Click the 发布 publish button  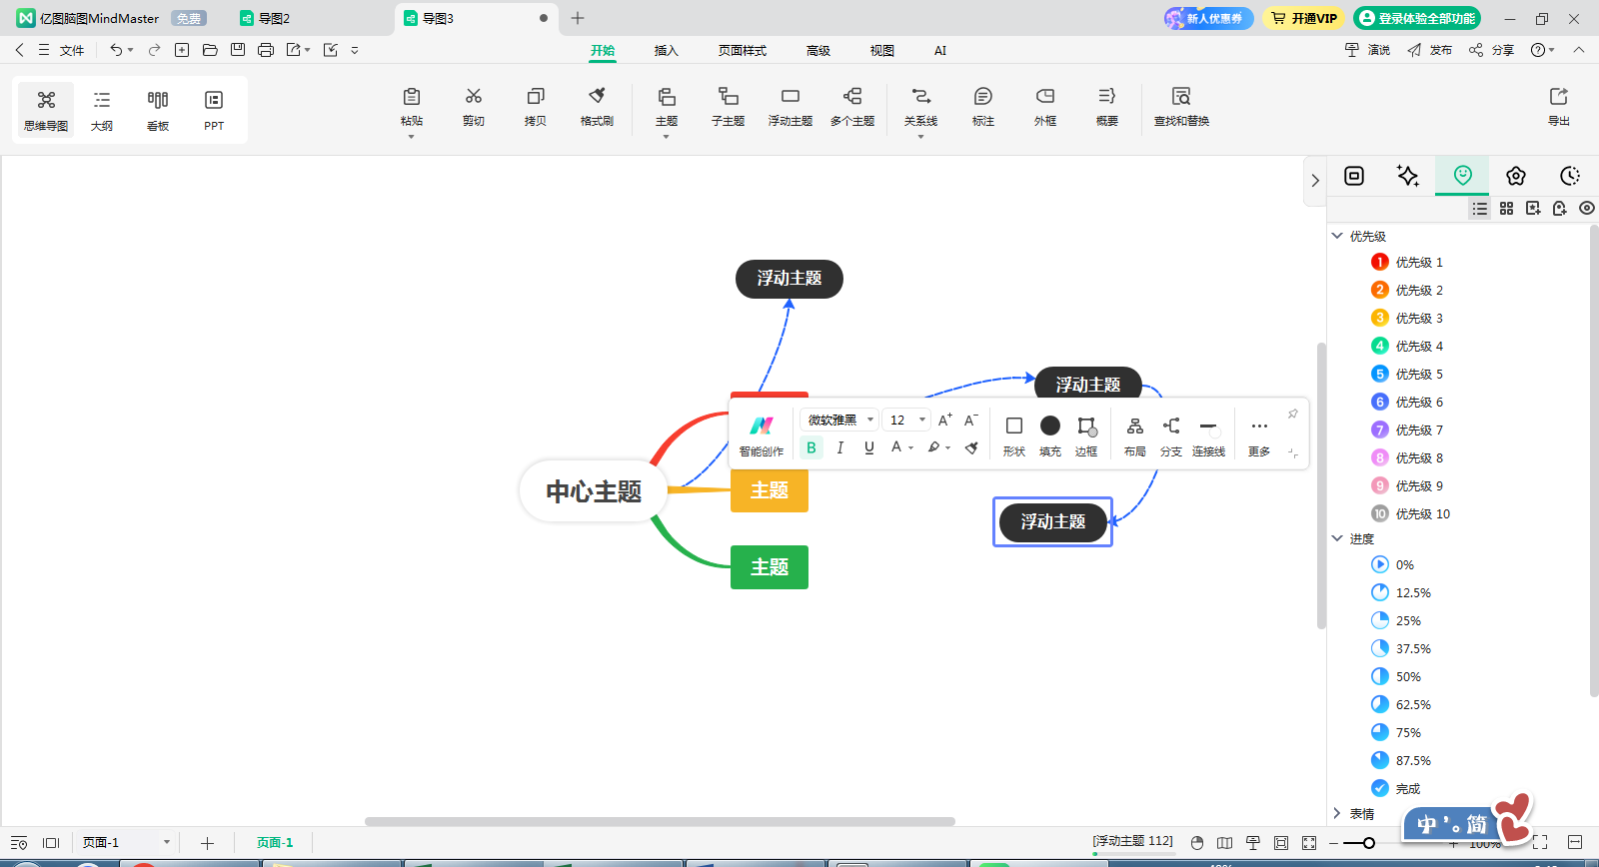point(1430,50)
